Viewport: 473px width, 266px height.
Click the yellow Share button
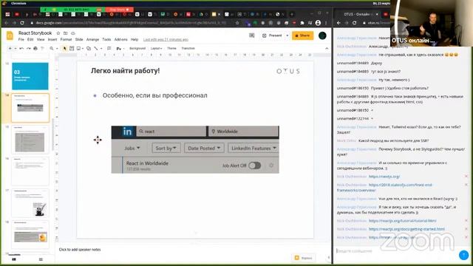[302, 35]
